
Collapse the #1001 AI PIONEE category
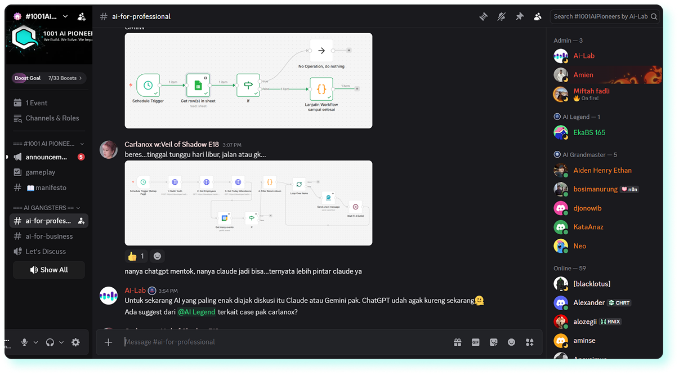point(49,144)
